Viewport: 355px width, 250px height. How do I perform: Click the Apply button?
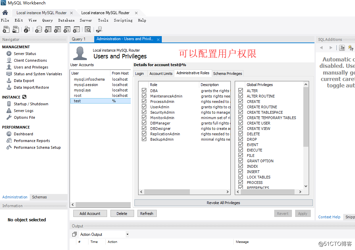pos(303,213)
